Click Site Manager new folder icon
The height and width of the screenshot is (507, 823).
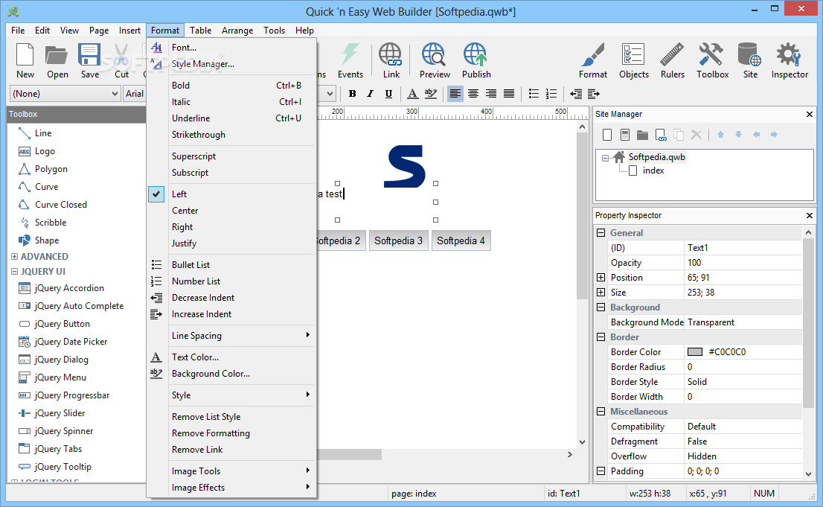[642, 135]
